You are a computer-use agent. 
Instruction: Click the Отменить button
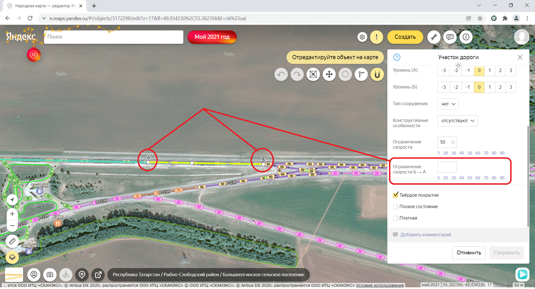(x=469, y=253)
